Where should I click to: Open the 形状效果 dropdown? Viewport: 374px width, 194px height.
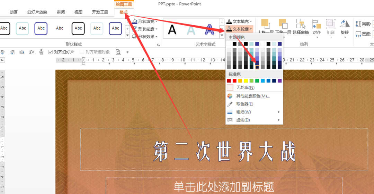[145, 37]
